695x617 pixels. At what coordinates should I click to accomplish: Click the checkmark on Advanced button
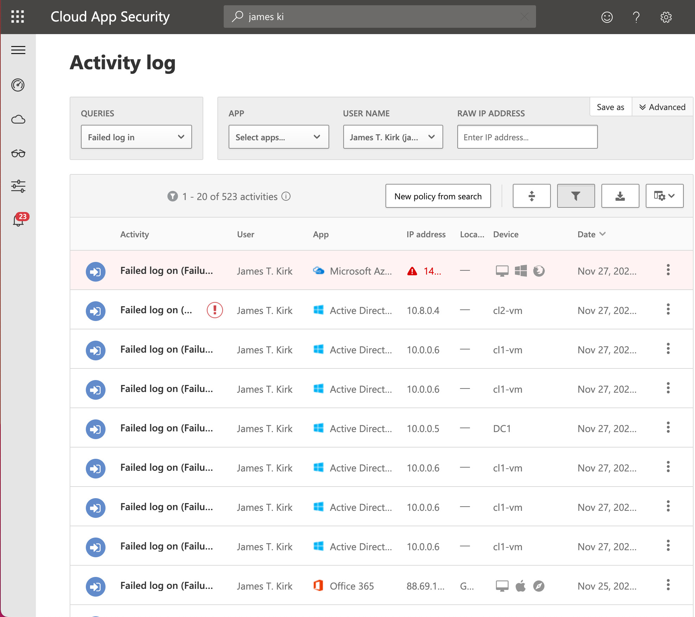tap(642, 107)
